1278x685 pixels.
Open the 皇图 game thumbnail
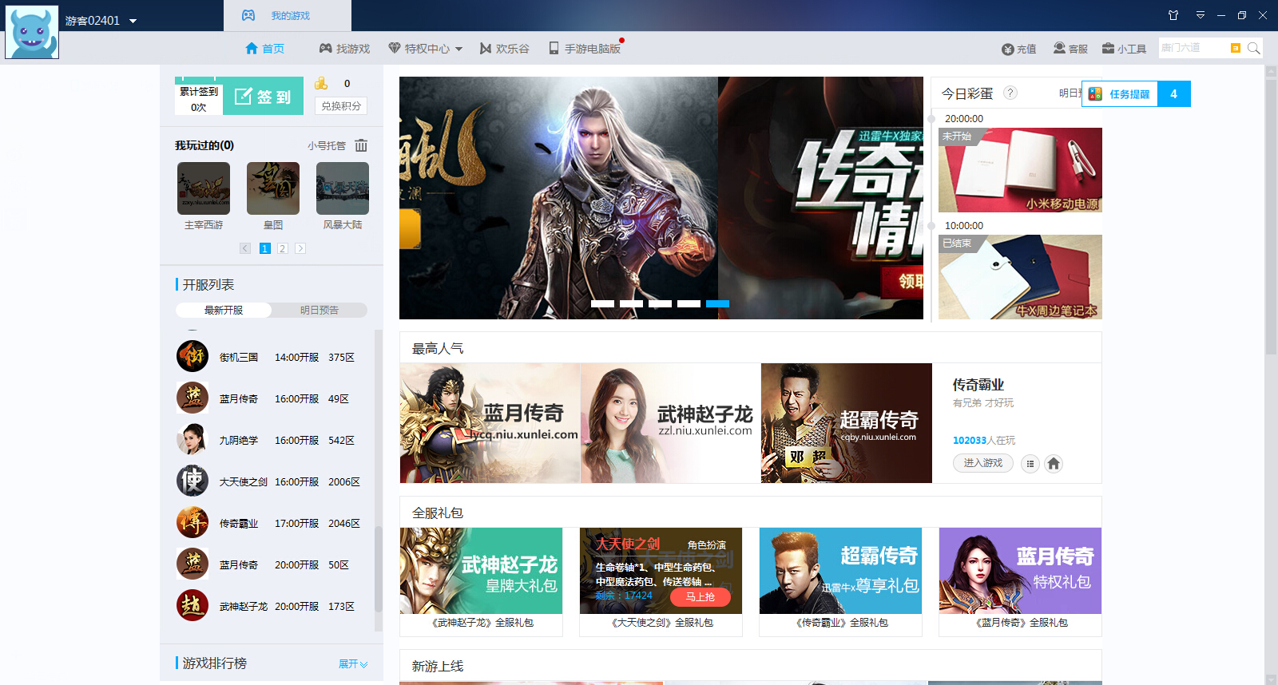tap(273, 189)
